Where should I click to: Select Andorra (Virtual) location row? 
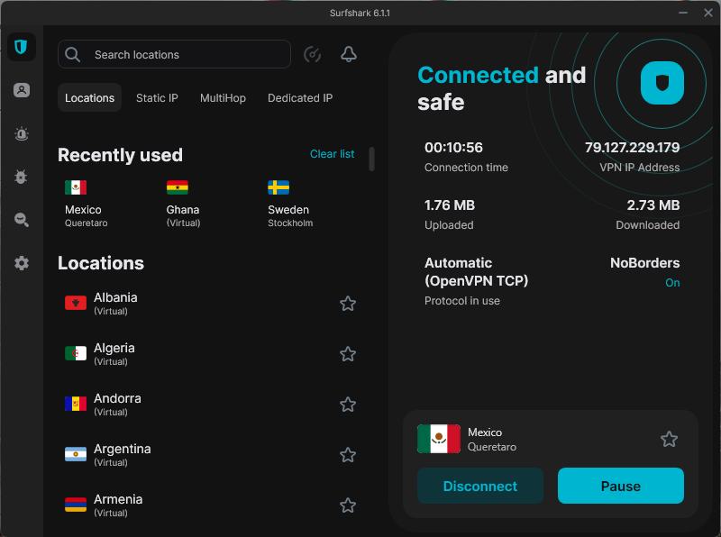click(211, 405)
